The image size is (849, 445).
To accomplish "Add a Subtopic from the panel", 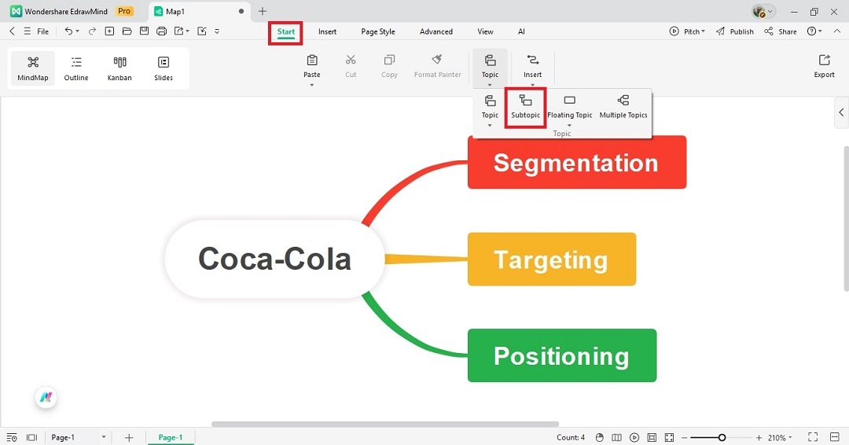I will [525, 107].
